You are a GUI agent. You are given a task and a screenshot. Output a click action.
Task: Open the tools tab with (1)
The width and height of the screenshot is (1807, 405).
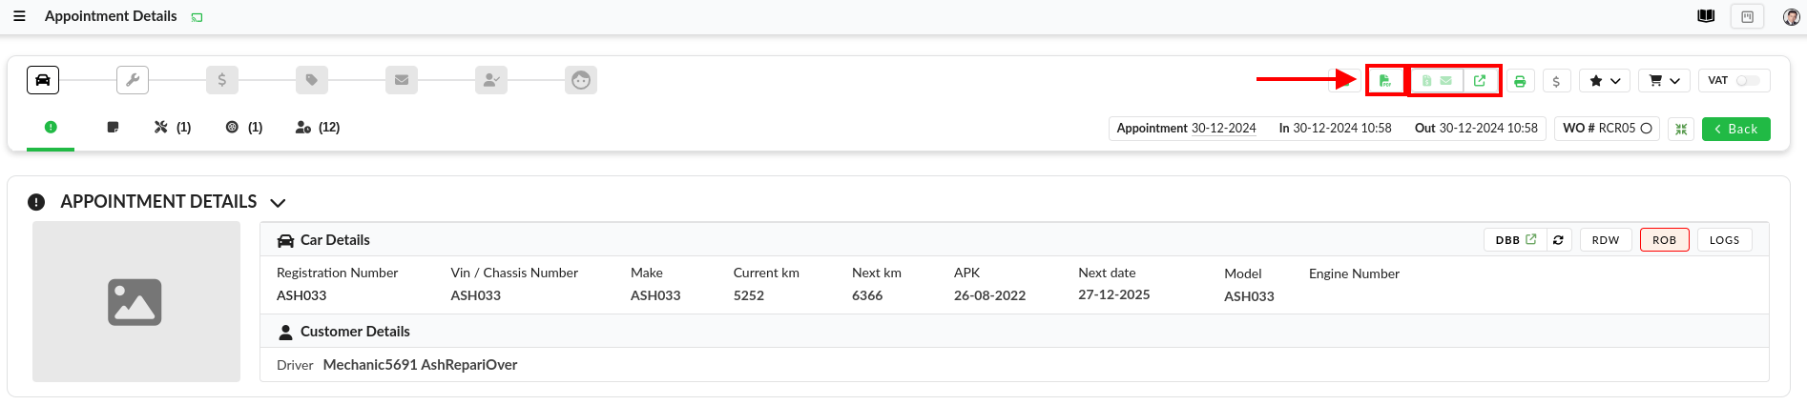[x=172, y=127]
